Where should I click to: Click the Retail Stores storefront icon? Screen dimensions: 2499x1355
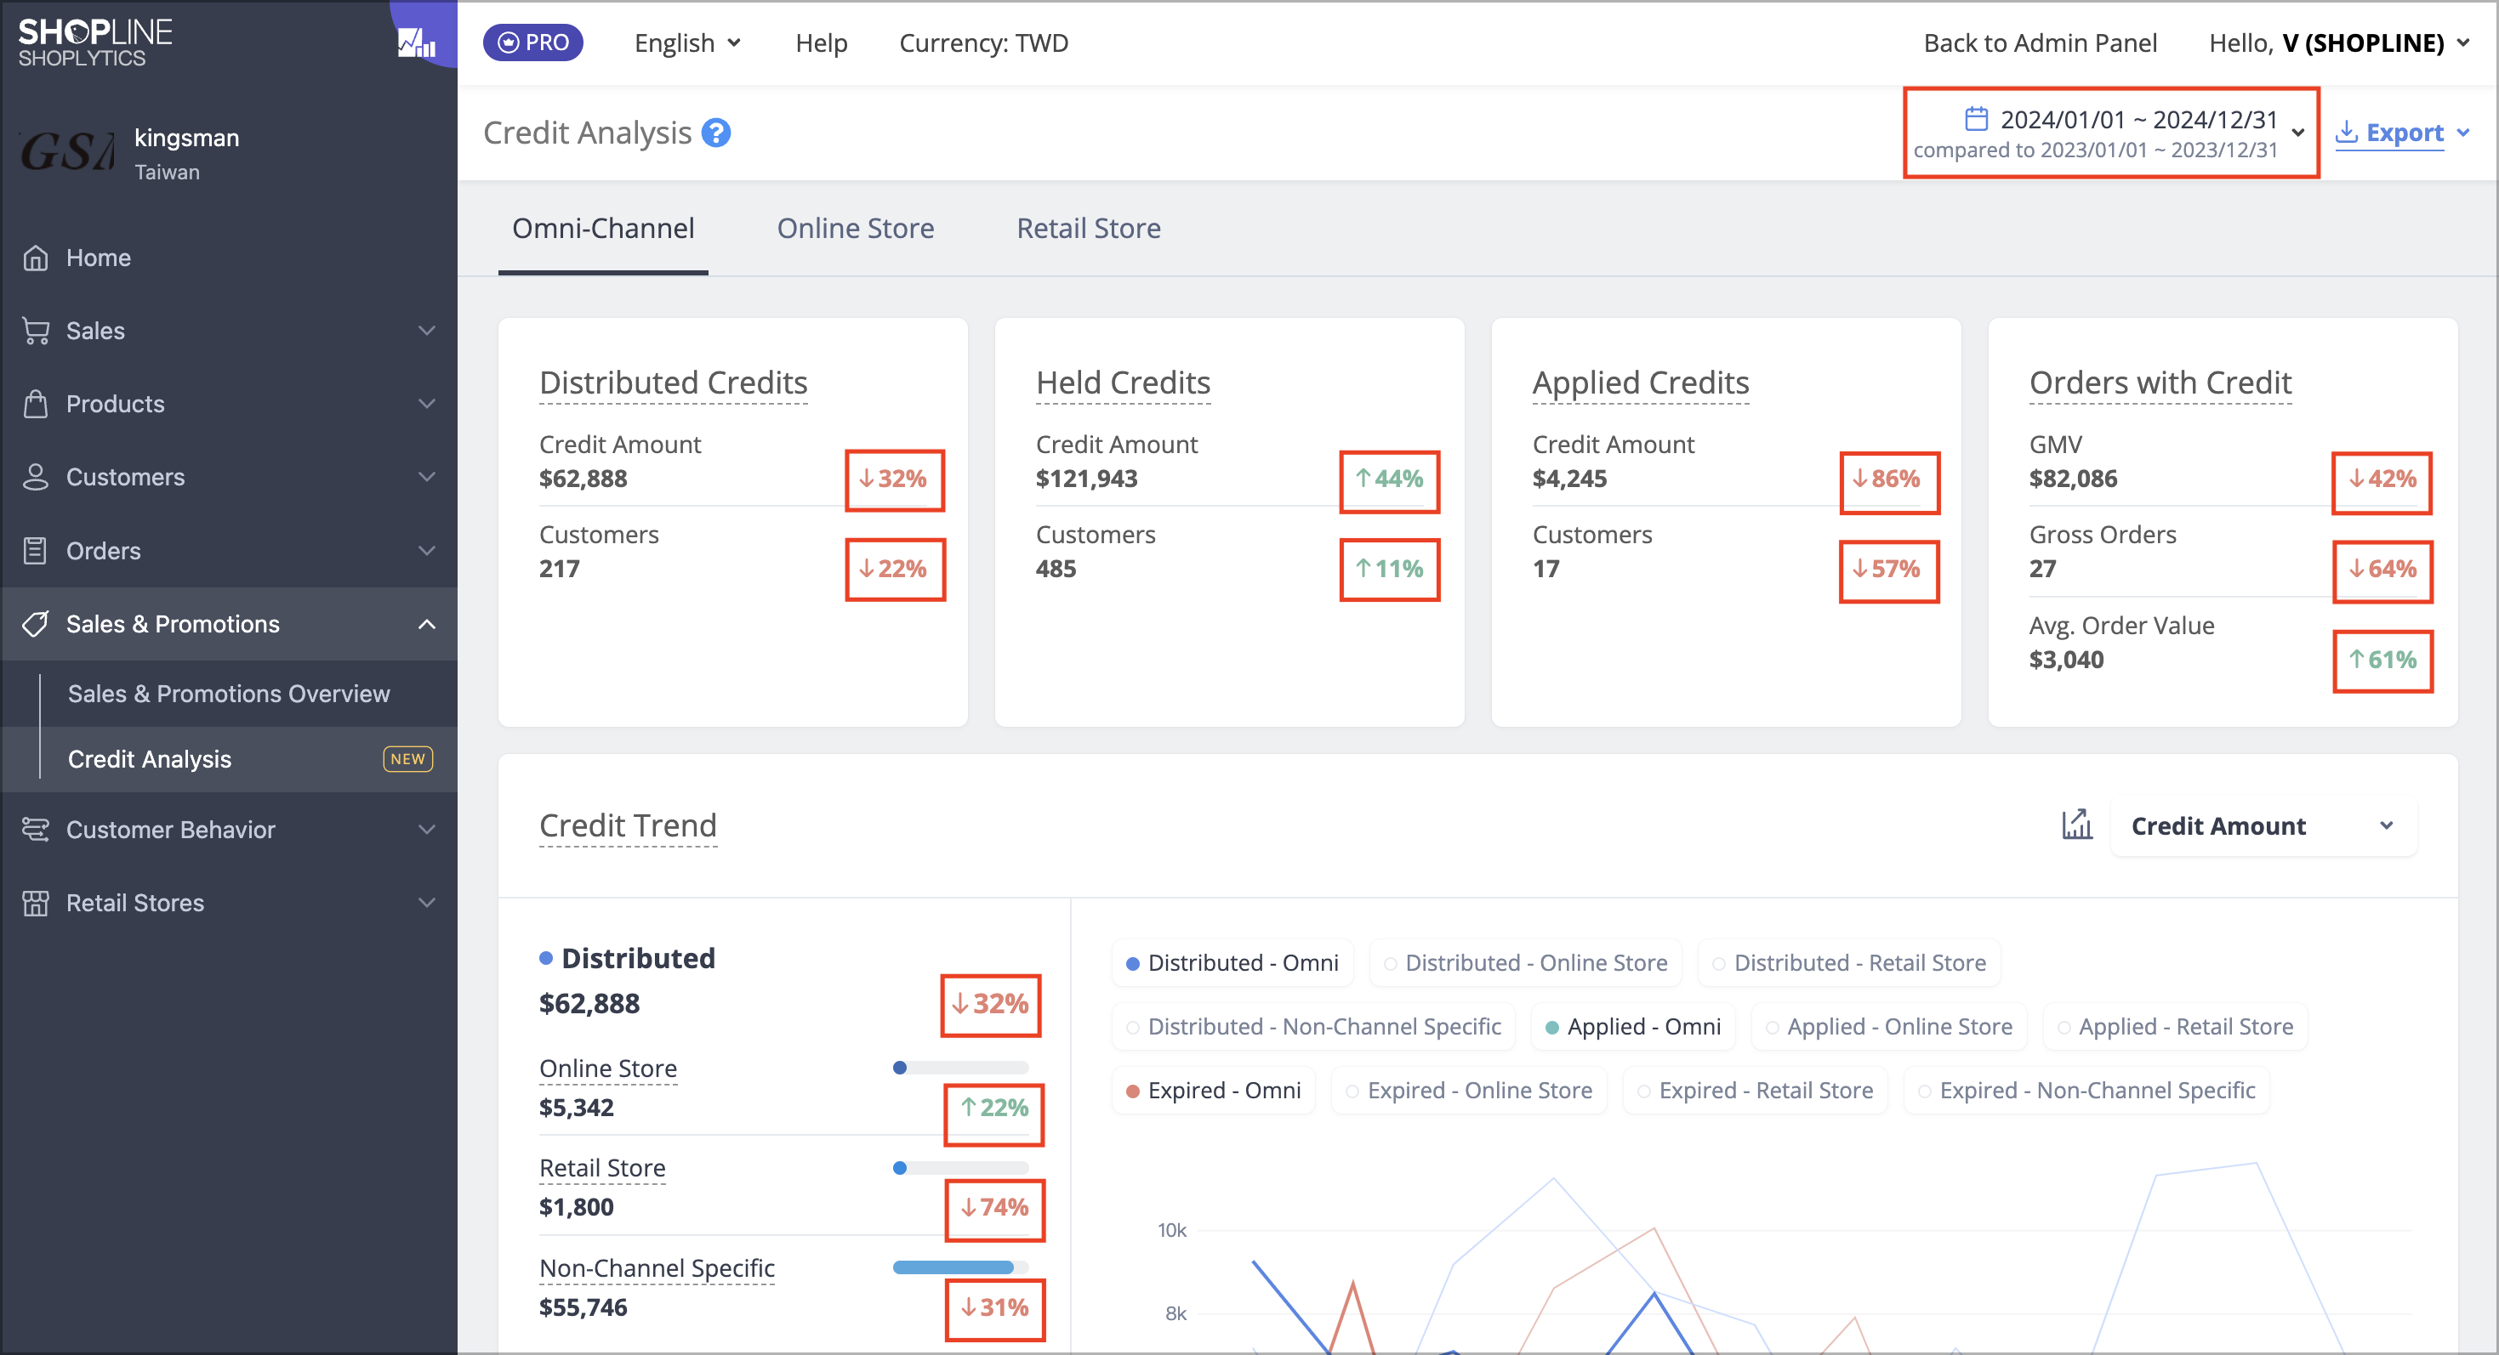pos(36,903)
